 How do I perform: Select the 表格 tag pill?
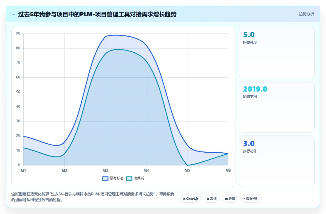click(211, 199)
